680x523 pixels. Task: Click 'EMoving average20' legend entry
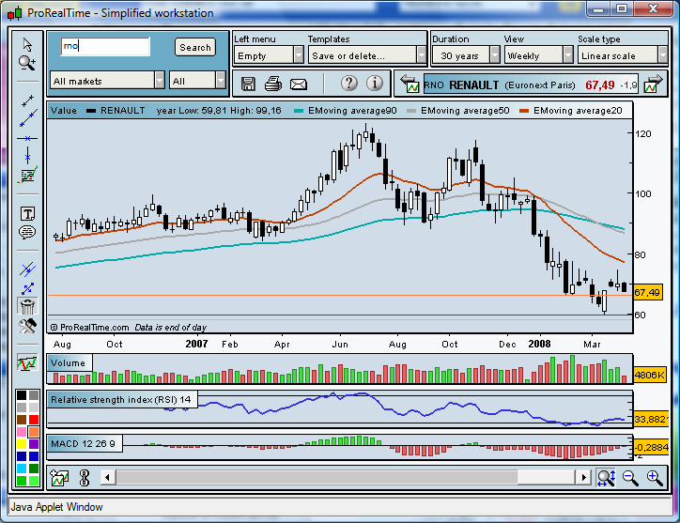pos(571,111)
